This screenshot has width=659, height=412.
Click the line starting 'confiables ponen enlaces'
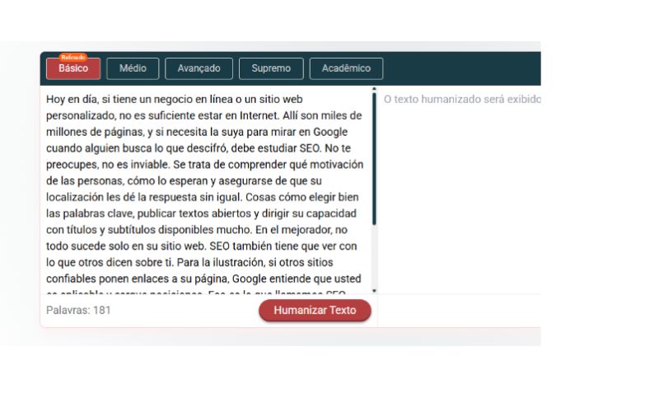pyautogui.click(x=203, y=279)
